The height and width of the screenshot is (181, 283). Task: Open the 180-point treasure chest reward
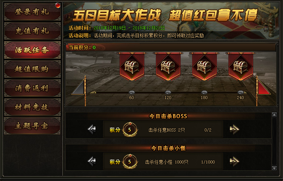coord(204,67)
